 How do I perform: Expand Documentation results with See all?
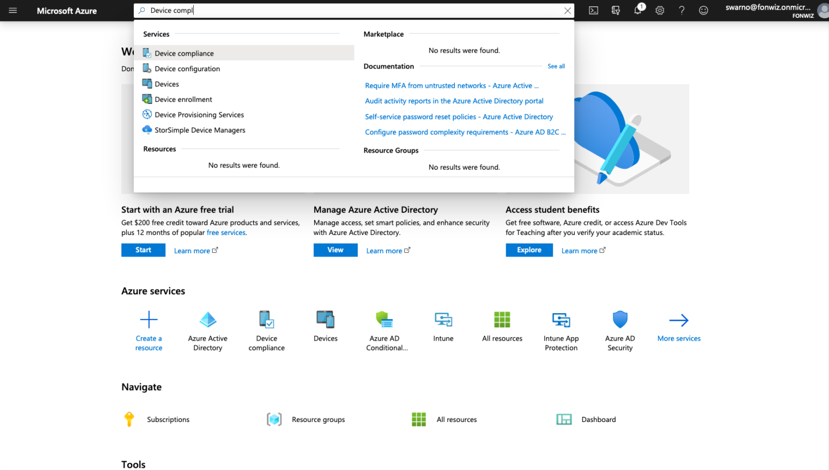tap(556, 66)
